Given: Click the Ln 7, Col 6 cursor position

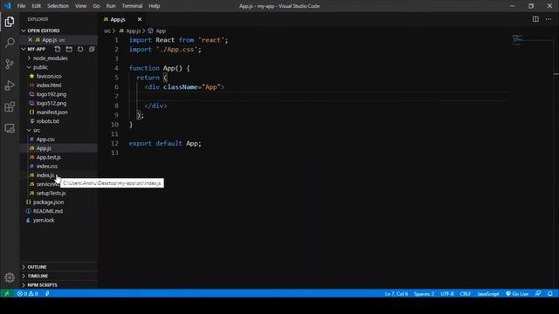Looking at the screenshot, I should (x=396, y=294).
